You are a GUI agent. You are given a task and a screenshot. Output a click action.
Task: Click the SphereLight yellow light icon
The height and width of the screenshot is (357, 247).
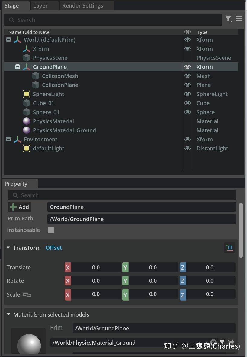click(26, 94)
